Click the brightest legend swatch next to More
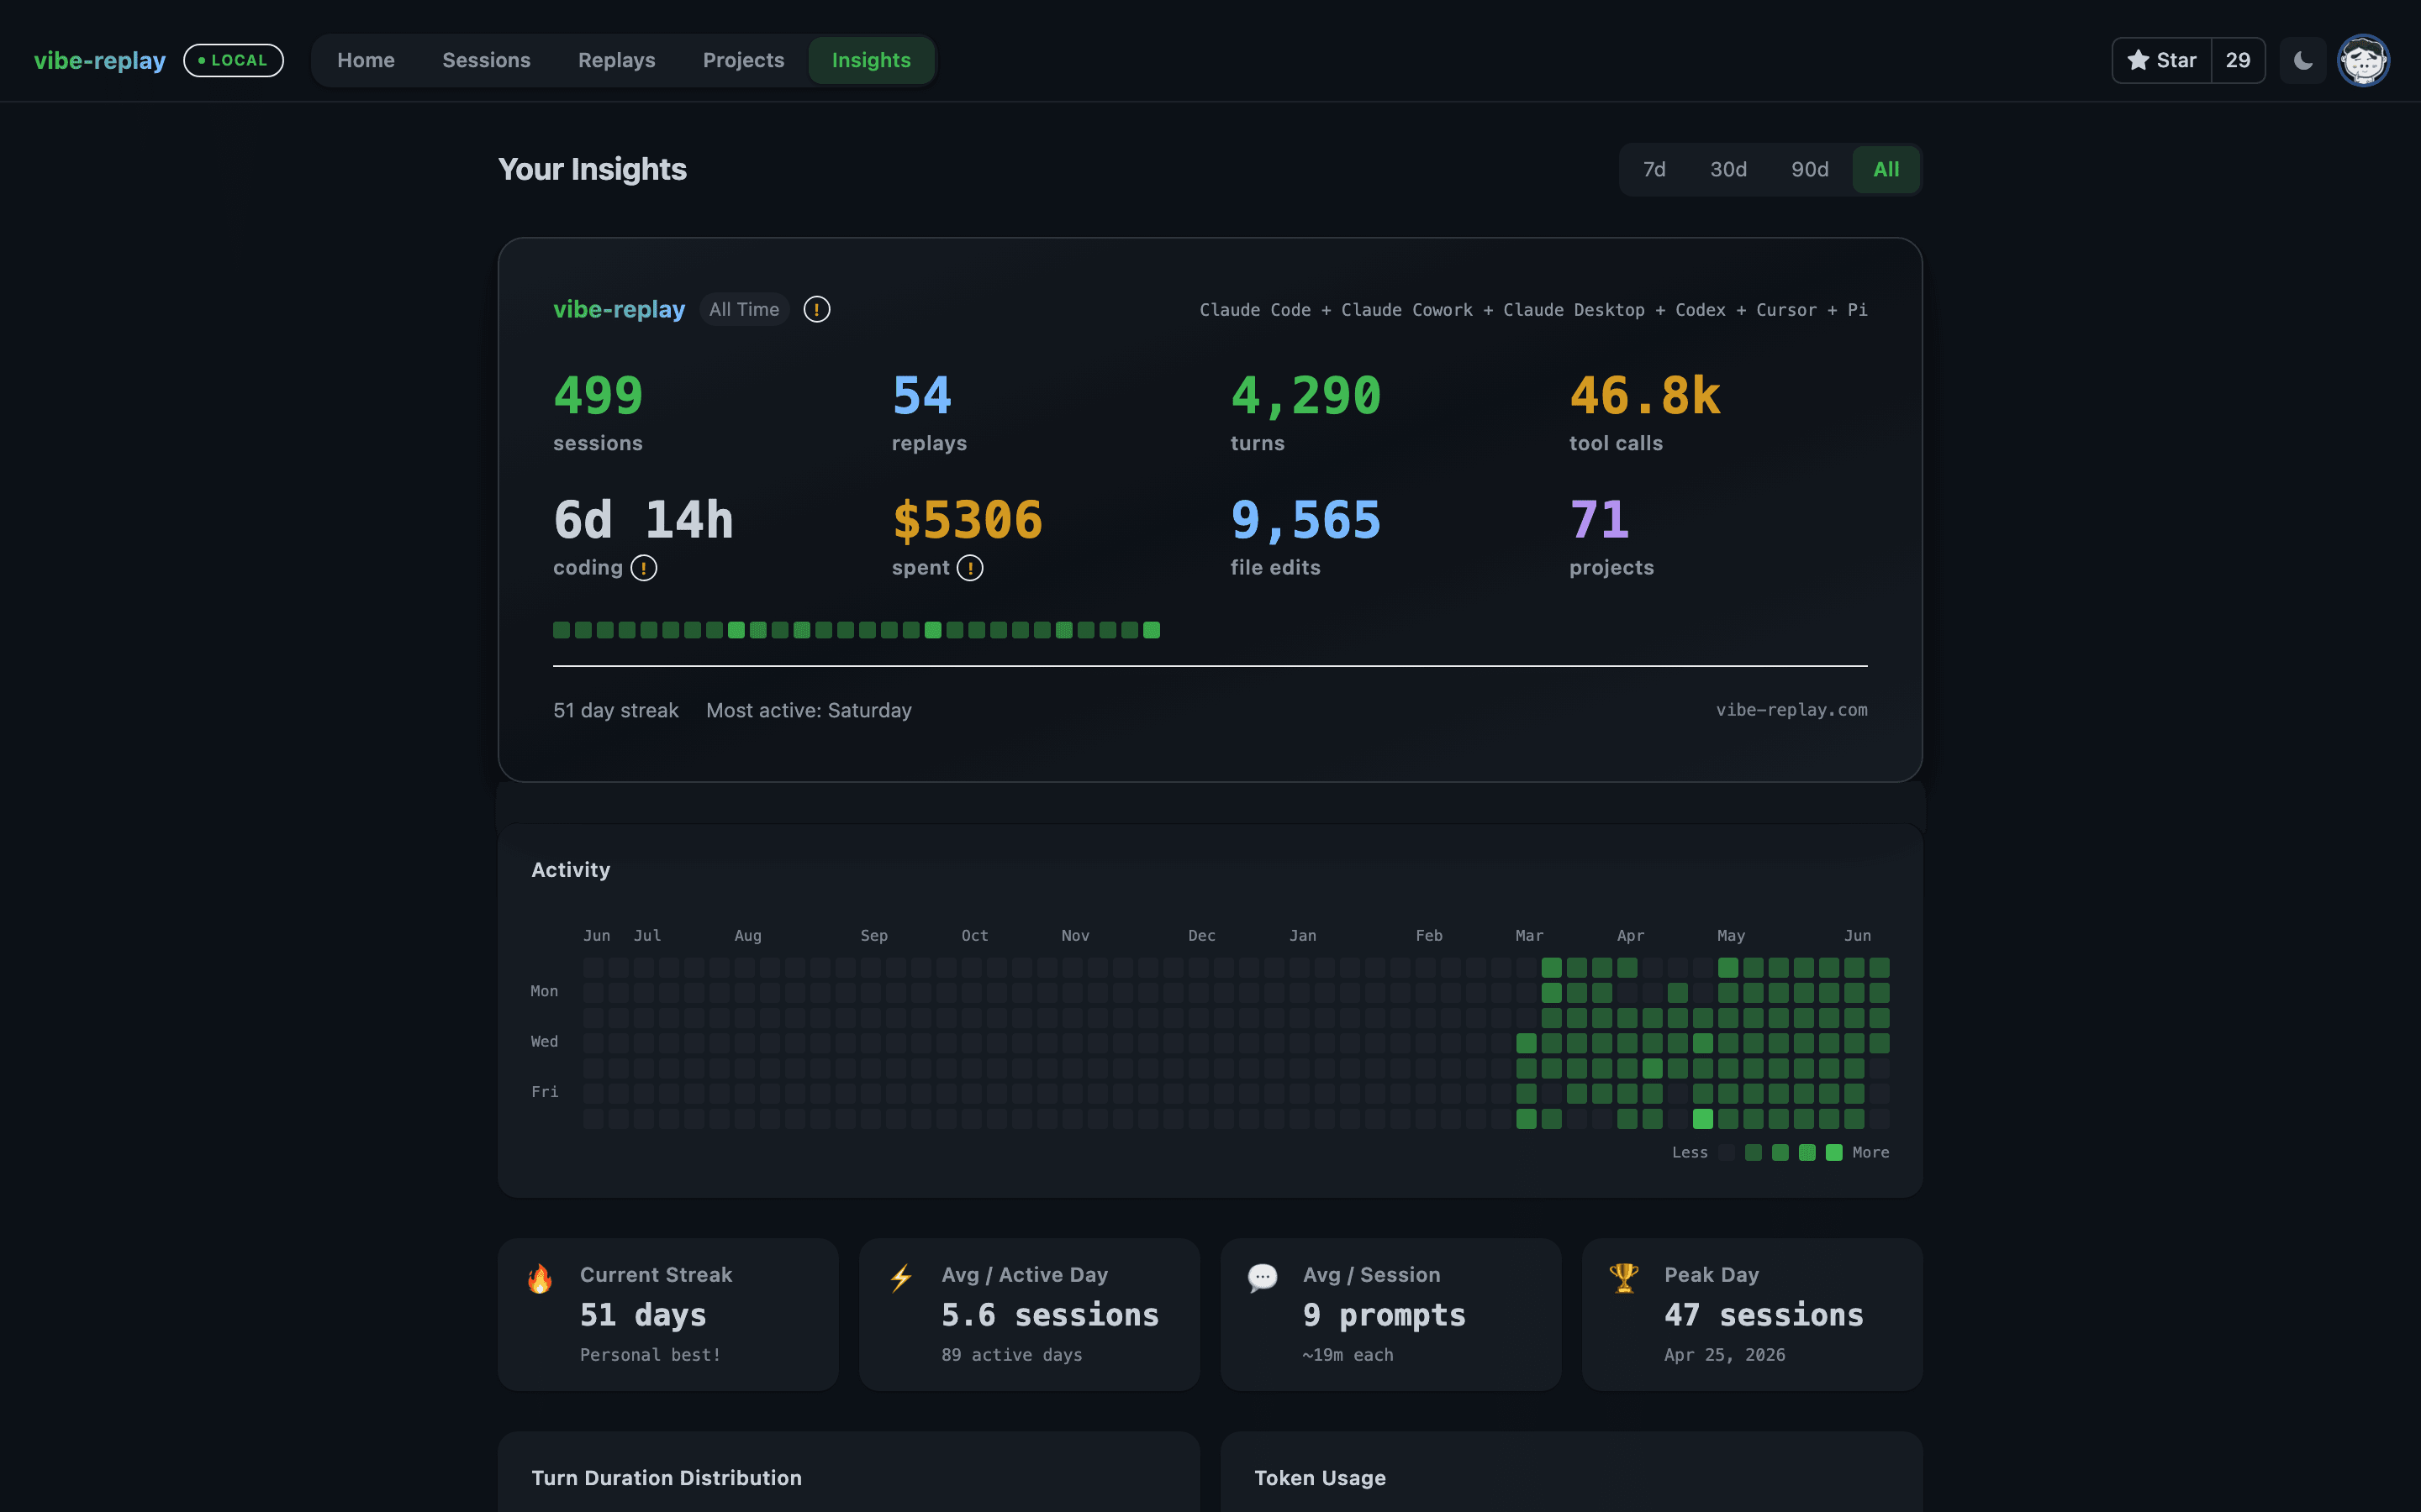The width and height of the screenshot is (2421, 1512). [1833, 1153]
